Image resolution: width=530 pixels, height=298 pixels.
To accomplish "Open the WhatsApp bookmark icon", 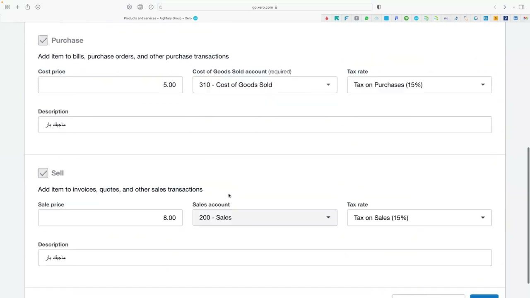I will click(x=366, y=18).
